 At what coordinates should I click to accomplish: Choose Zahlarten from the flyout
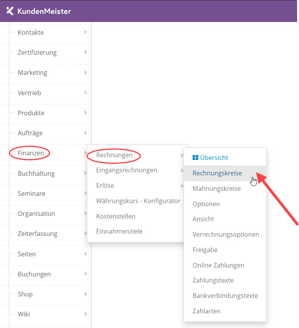point(206,311)
